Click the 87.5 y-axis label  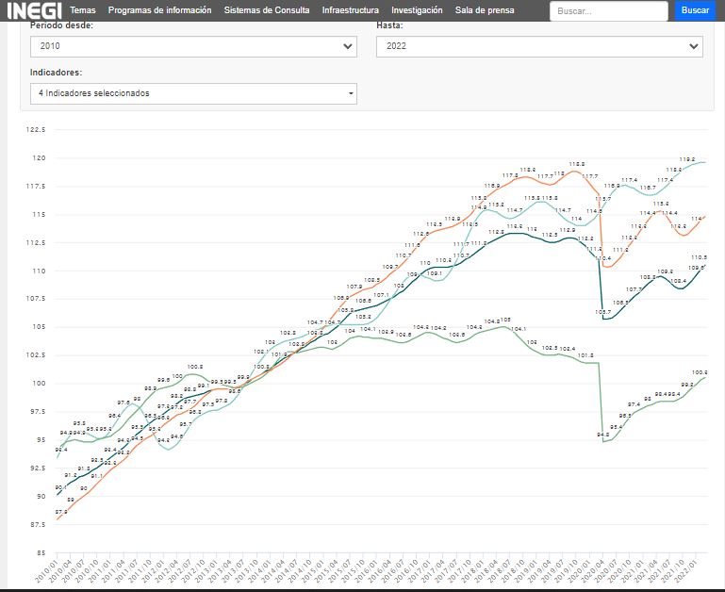click(38, 524)
